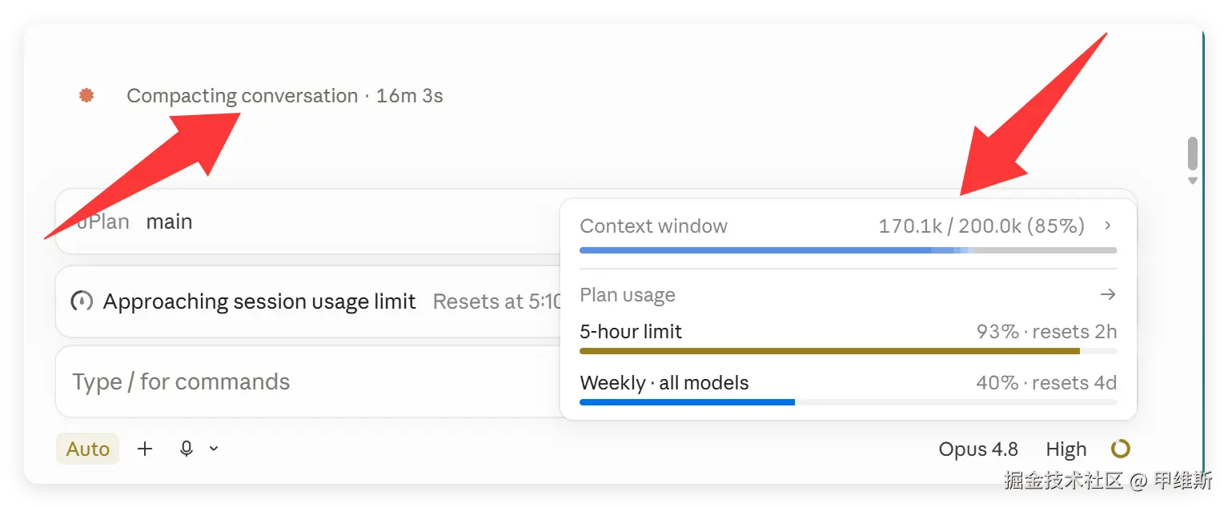Click the orange Claude spinner icon
1228x507 pixels.
tap(86, 96)
